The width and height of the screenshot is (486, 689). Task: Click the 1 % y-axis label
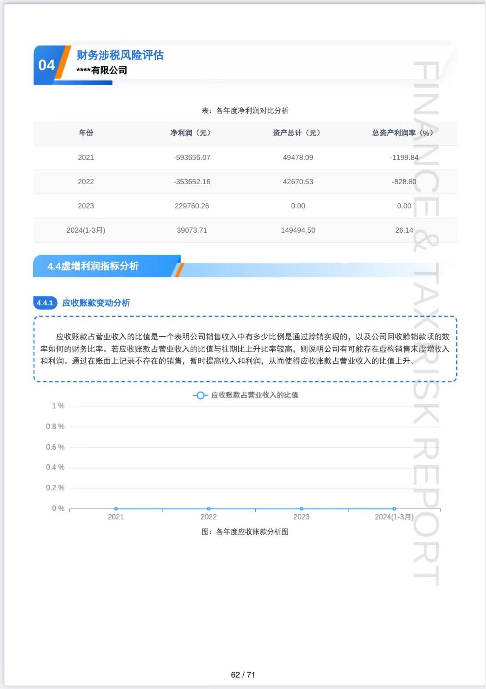point(58,406)
